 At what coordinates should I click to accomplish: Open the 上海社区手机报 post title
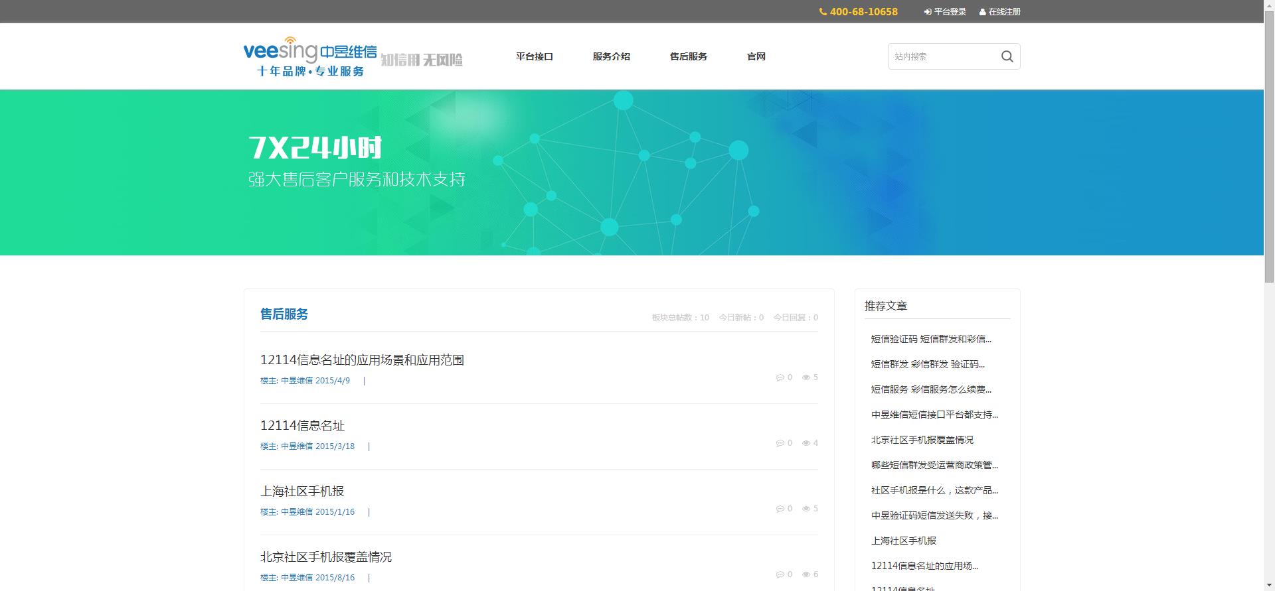[302, 492]
